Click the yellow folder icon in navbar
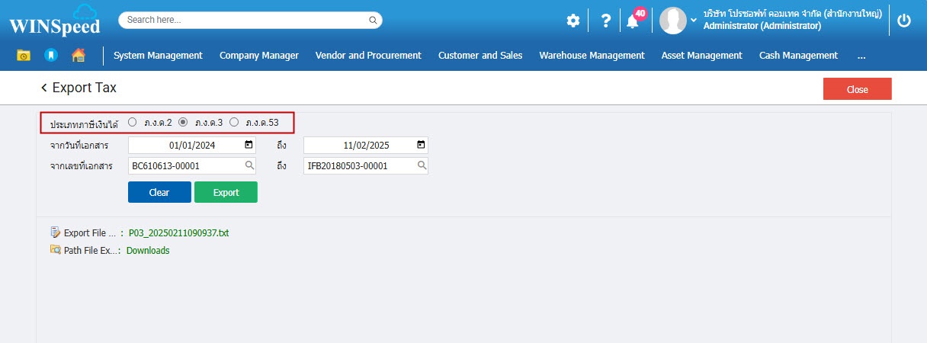This screenshot has width=927, height=343. 24,55
